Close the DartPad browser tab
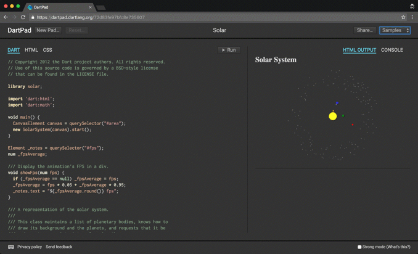418x254 pixels. (x=90, y=7)
